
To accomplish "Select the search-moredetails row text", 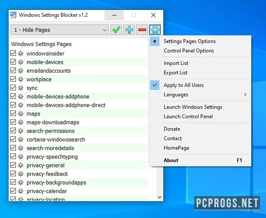I will tap(50, 148).
